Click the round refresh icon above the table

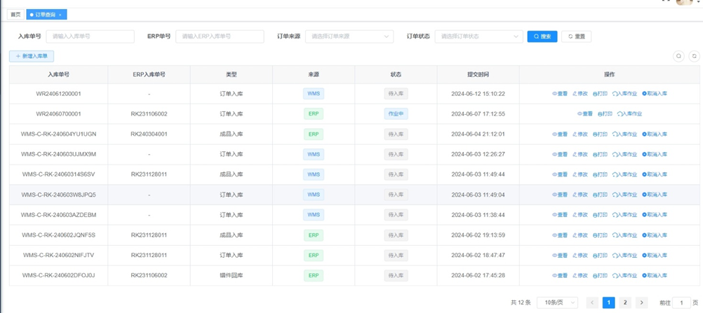tap(694, 56)
